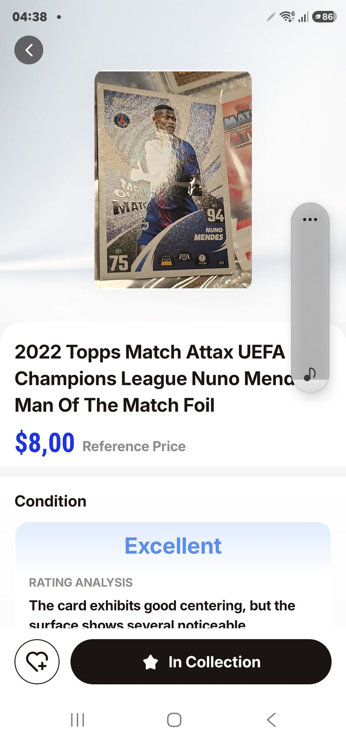
Task: Tap the $8,00 price value
Action: pos(45,443)
